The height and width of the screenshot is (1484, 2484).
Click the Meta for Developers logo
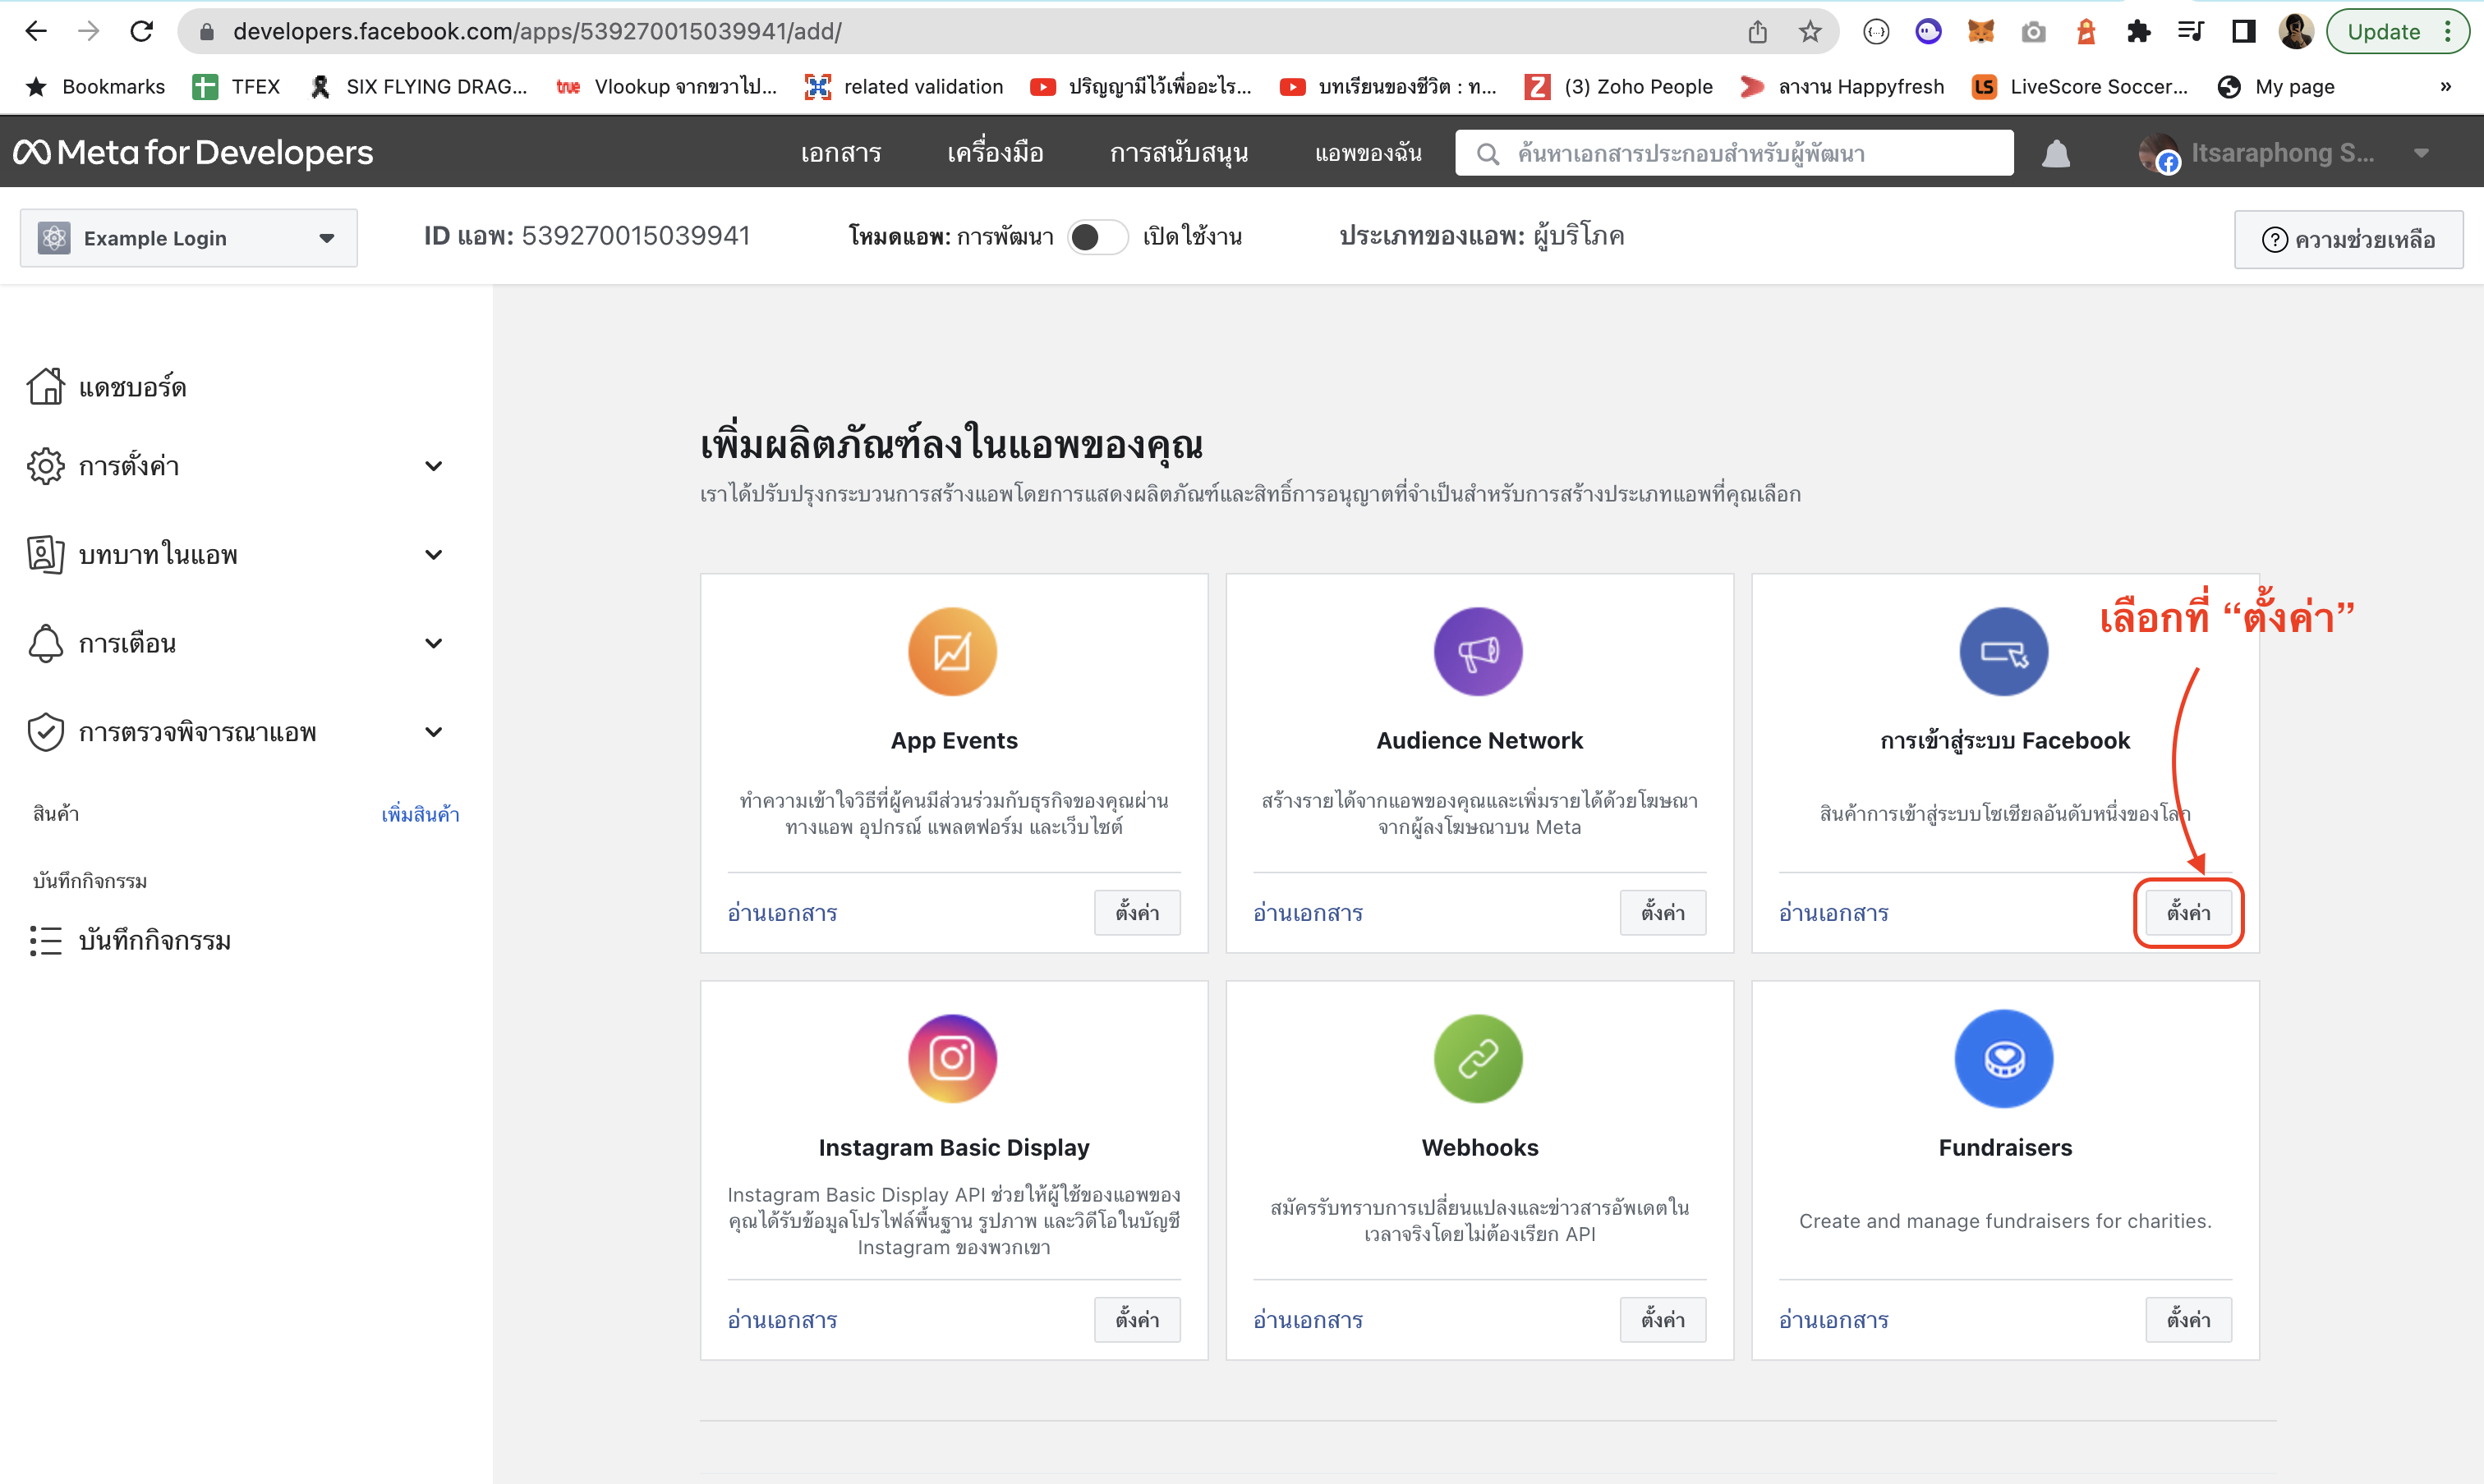[x=192, y=152]
